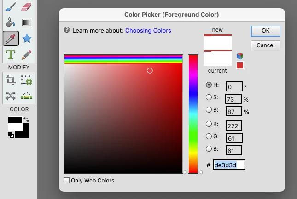297x199 pixels.
Task: Select the Type text tool
Action: point(11,55)
